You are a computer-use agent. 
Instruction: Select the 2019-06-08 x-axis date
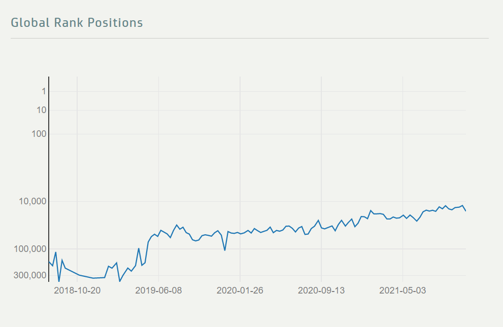158,290
